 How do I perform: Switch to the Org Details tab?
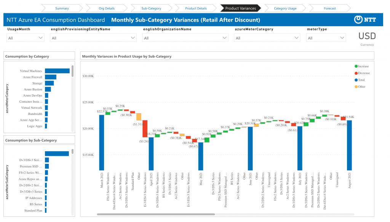107,8
